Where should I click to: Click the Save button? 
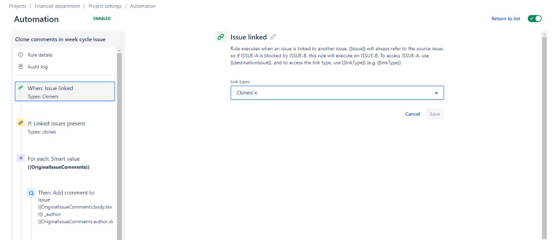coord(434,114)
